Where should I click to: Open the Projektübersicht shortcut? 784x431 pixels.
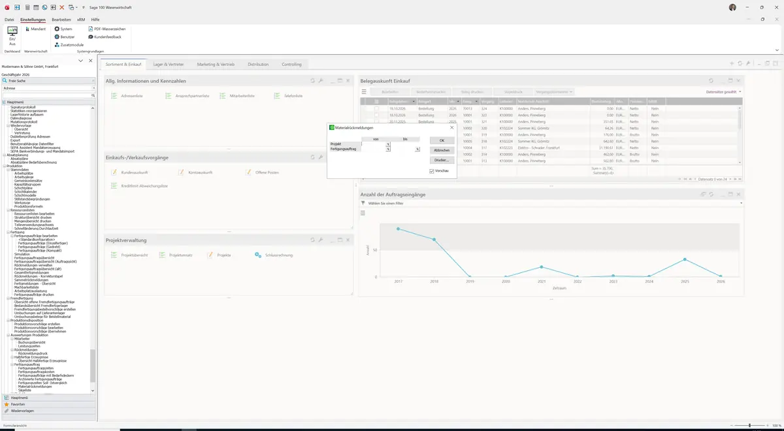coord(130,255)
